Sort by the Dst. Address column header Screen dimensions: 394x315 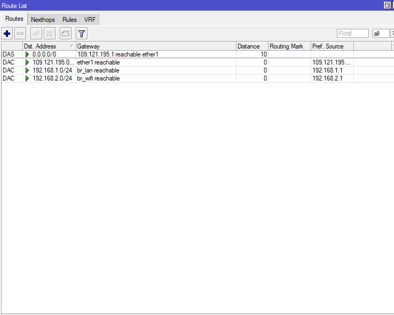(48, 46)
